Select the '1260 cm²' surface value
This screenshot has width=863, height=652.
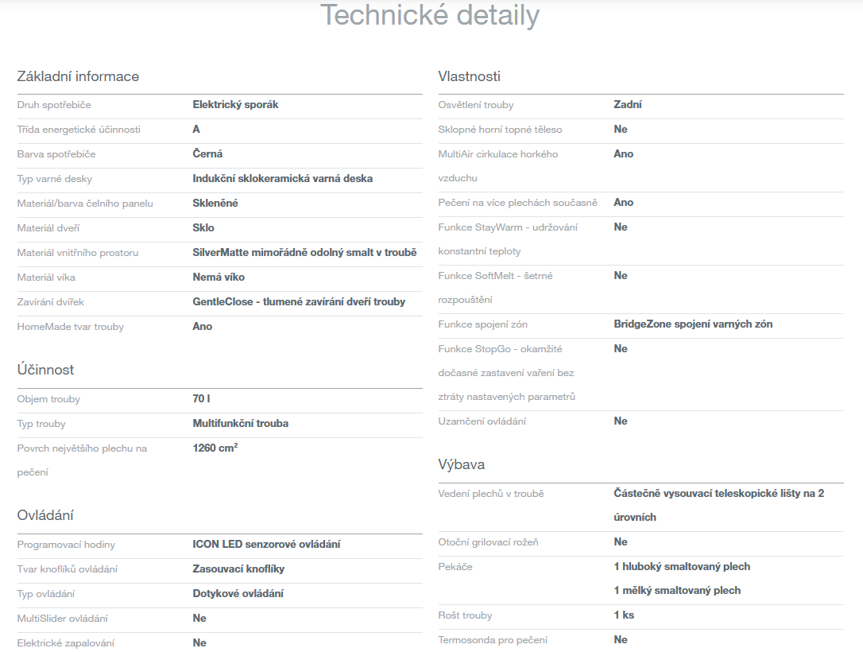click(x=215, y=448)
